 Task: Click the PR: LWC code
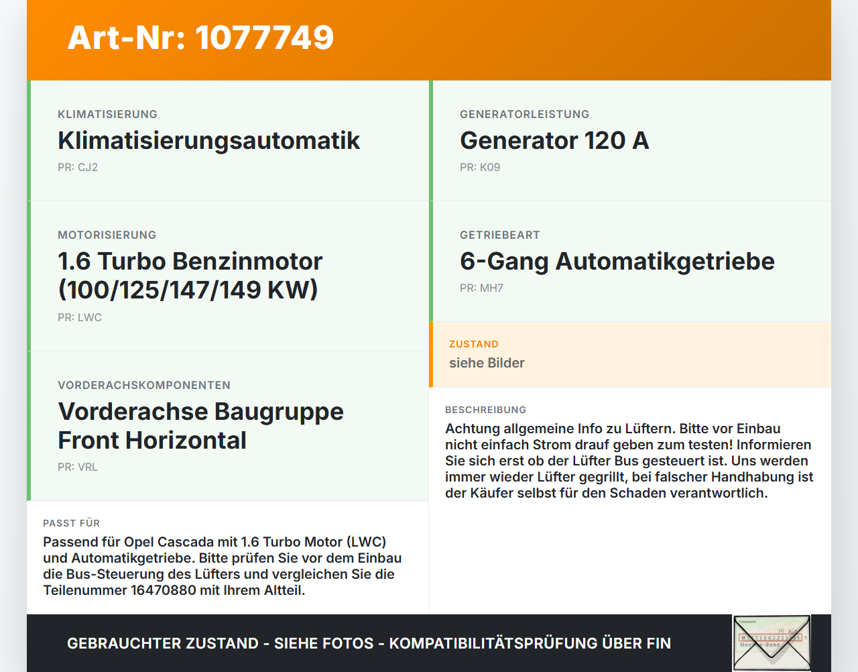point(80,318)
